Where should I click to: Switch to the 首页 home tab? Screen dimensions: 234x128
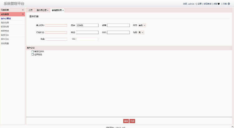pos(31,10)
